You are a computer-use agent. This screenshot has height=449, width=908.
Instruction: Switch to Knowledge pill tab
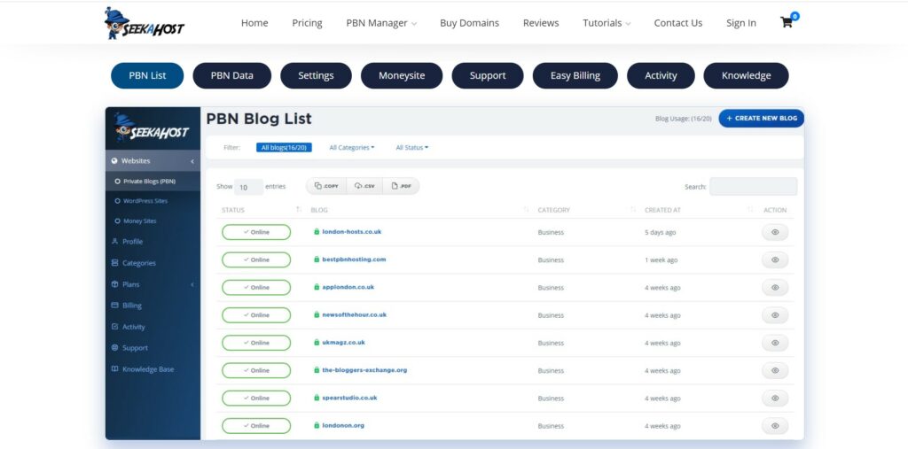(x=746, y=76)
